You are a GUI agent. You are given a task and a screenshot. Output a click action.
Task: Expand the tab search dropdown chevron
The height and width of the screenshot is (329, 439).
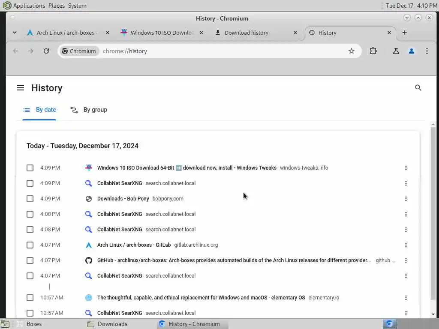click(x=15, y=33)
